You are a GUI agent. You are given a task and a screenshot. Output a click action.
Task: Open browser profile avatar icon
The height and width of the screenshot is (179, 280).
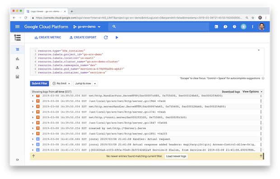(x=260, y=18)
